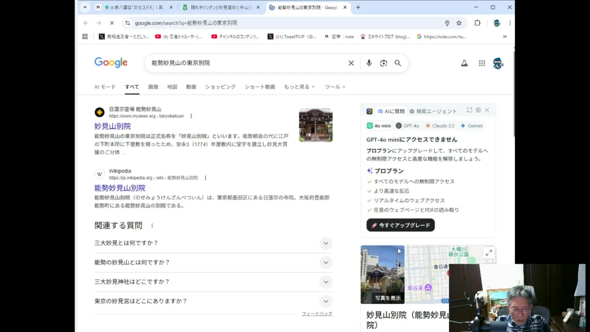This screenshot has width=590, height=332.
Task: Open Chrome three-dot menu
Action: (510, 23)
